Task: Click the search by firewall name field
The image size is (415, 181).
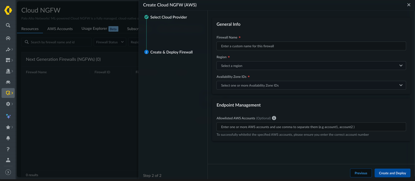Action: pyautogui.click(x=56, y=42)
